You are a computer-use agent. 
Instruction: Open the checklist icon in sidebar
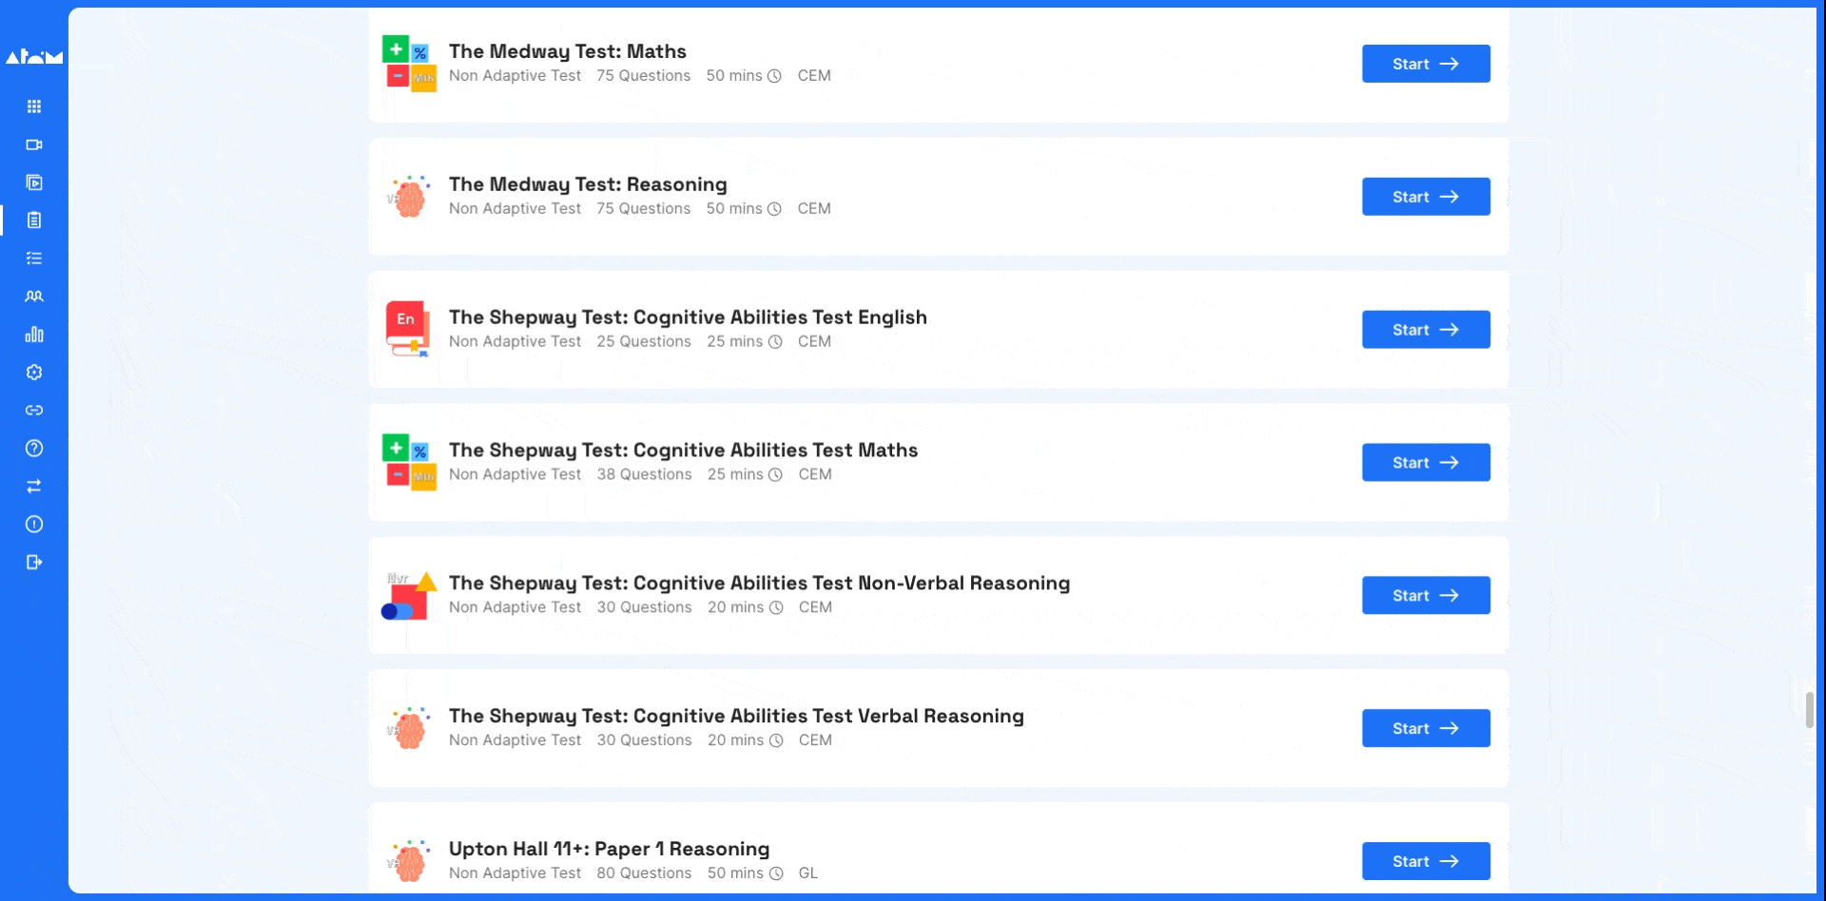(x=34, y=259)
